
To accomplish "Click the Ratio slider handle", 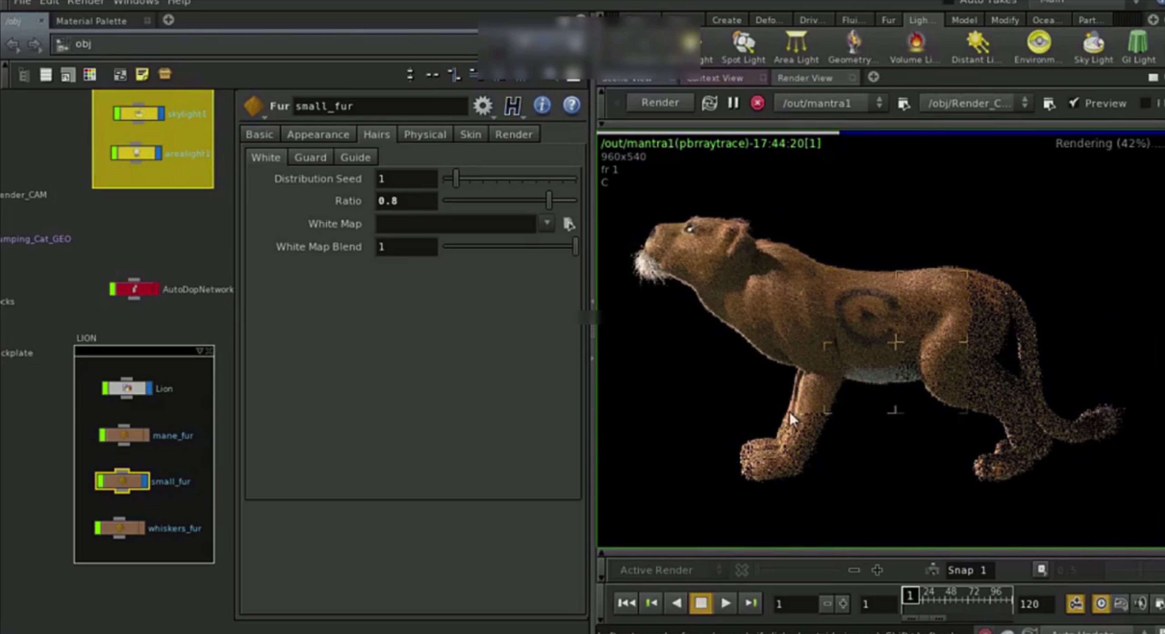I will 549,200.
